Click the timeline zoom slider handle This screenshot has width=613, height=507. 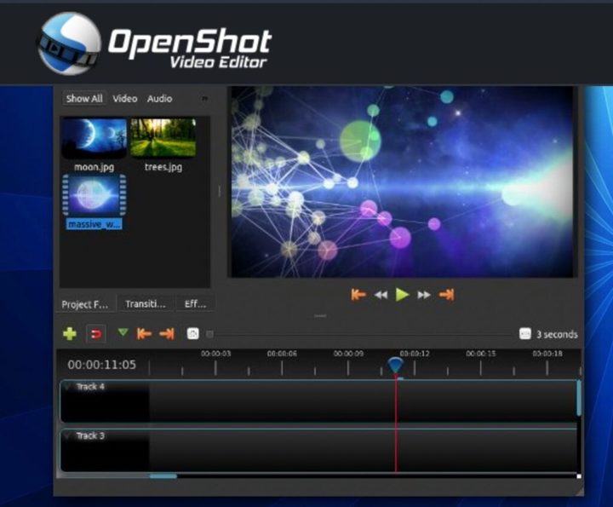click(210, 334)
